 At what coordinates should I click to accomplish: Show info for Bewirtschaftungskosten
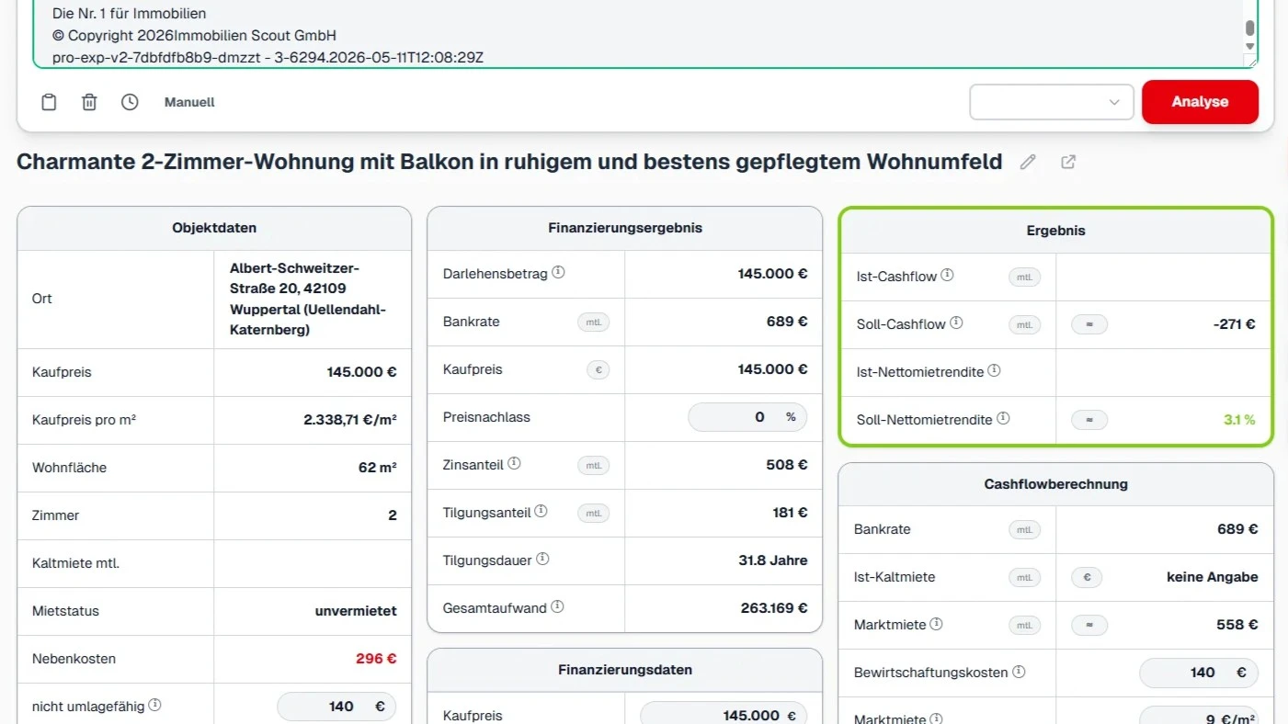click(x=1019, y=672)
